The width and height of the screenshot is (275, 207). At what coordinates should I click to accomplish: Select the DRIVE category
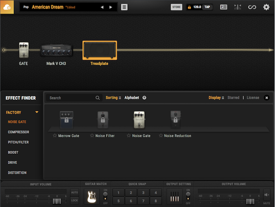pos(13,163)
